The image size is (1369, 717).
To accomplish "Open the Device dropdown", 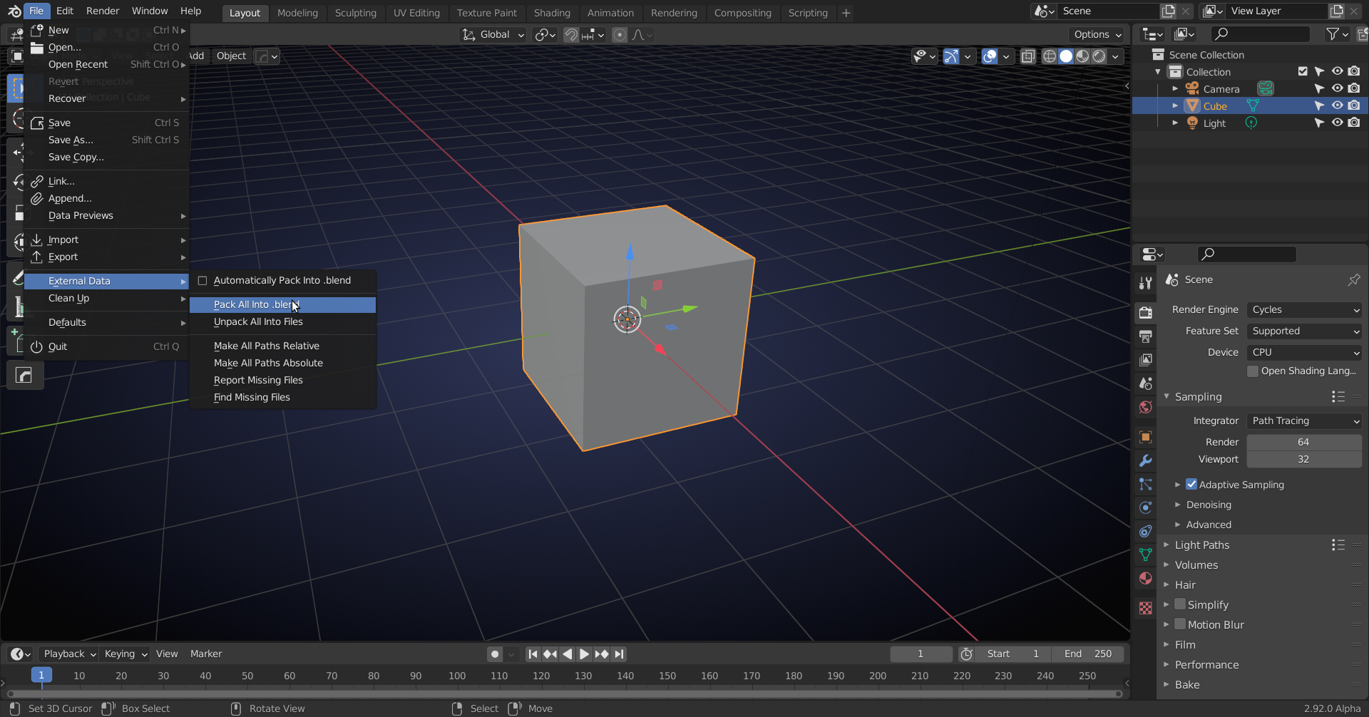I will [1305, 353].
